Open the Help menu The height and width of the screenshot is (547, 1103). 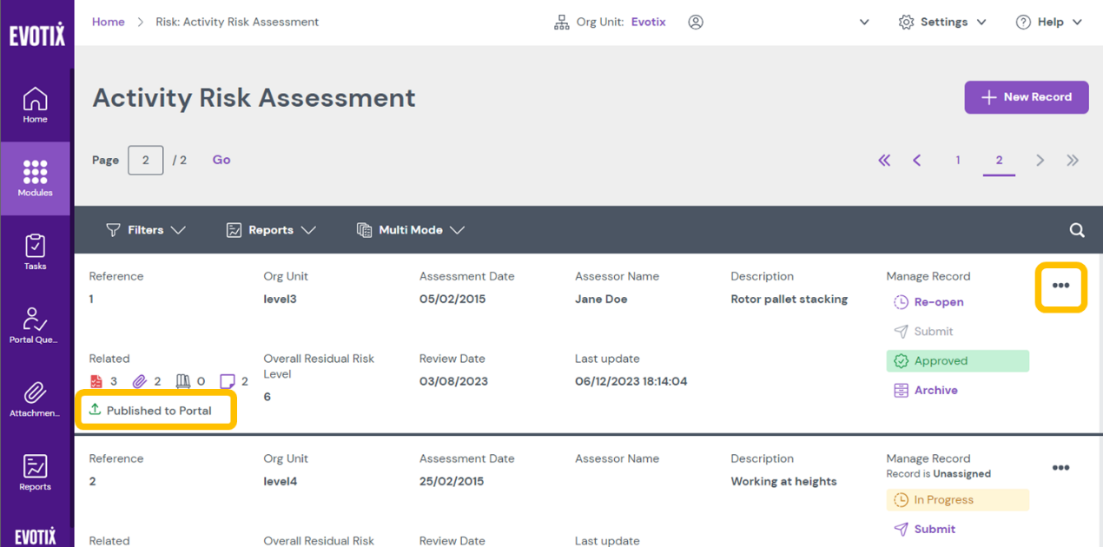coord(1048,22)
